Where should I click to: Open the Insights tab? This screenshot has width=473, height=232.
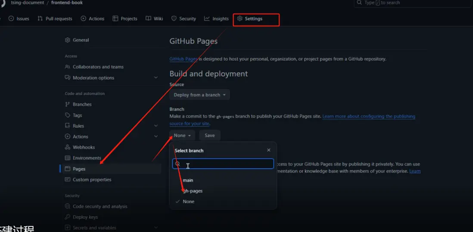pyautogui.click(x=216, y=19)
